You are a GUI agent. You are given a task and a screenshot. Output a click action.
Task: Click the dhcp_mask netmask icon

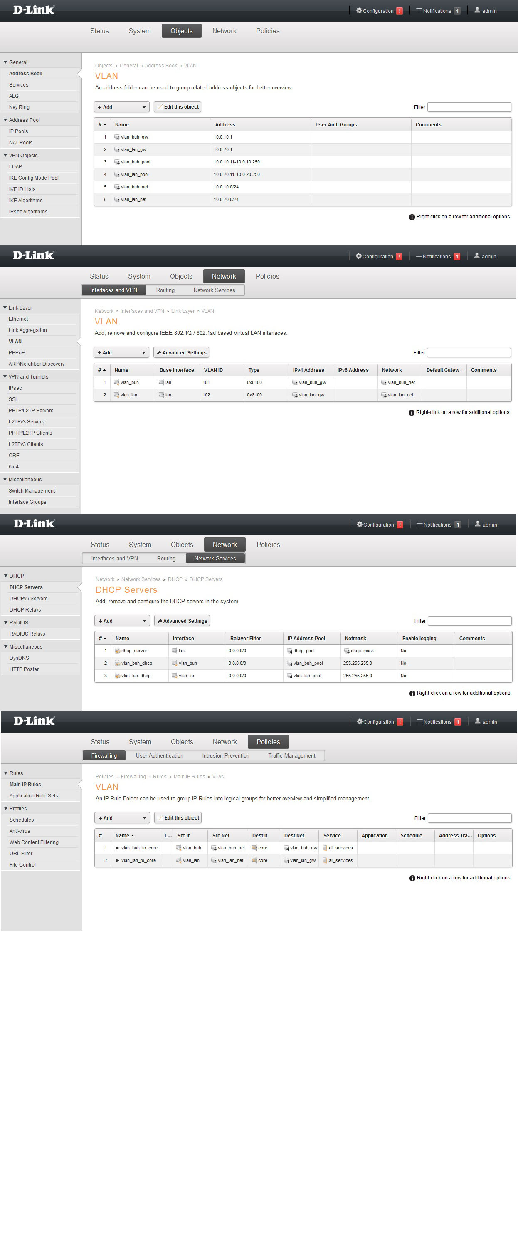[x=347, y=651]
